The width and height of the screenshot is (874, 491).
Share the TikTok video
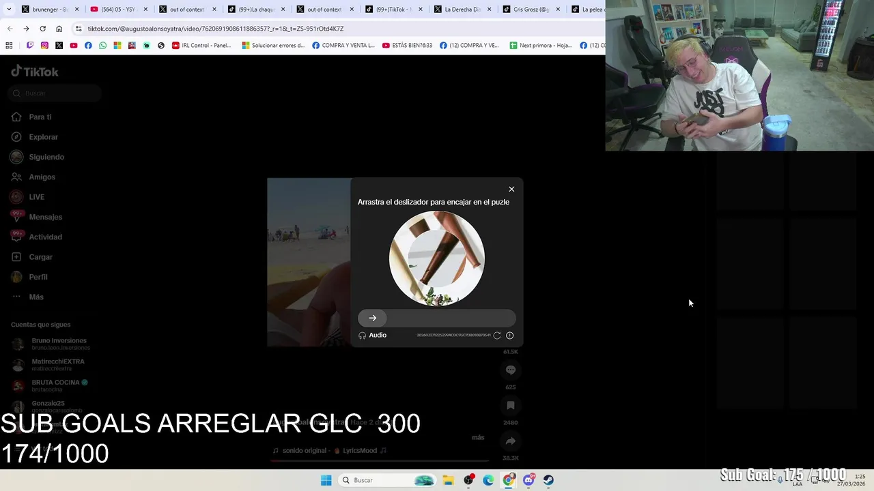click(x=511, y=441)
